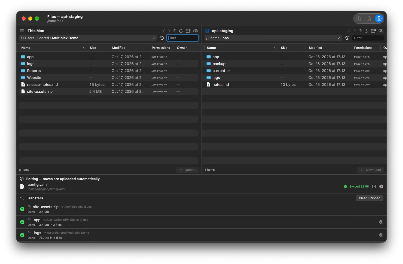
Task: Click the home breadcrumb in remote path
Action: tap(215, 38)
